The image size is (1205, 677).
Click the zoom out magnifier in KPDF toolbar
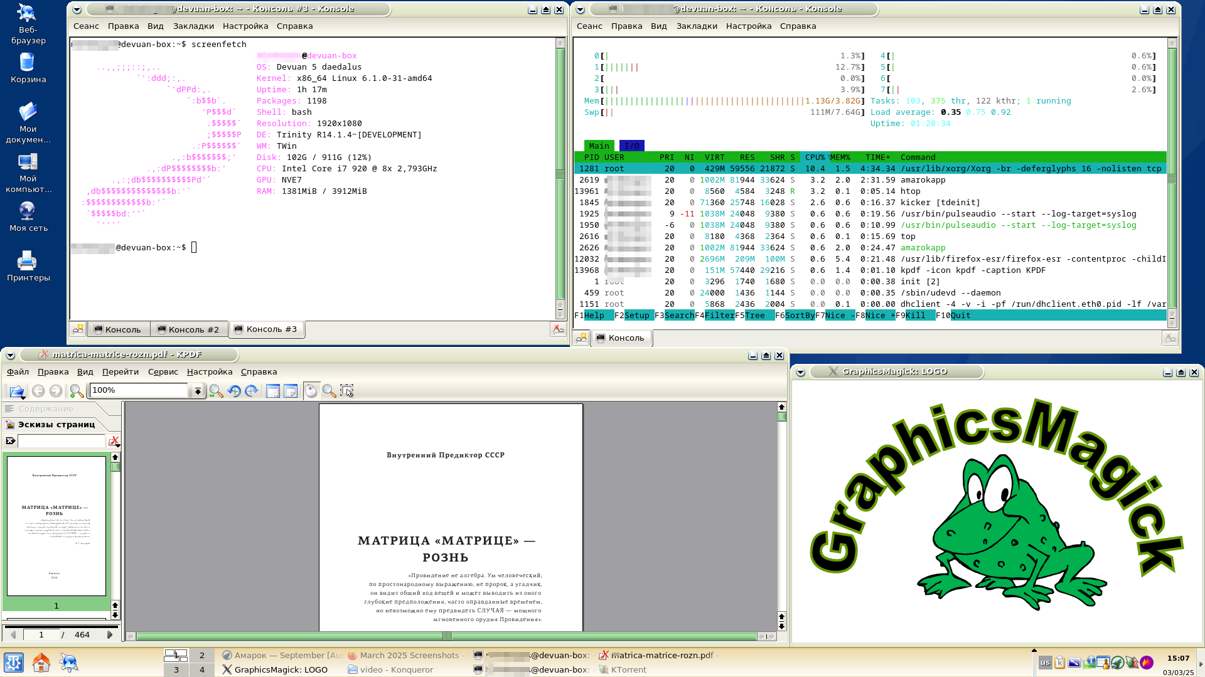[216, 391]
